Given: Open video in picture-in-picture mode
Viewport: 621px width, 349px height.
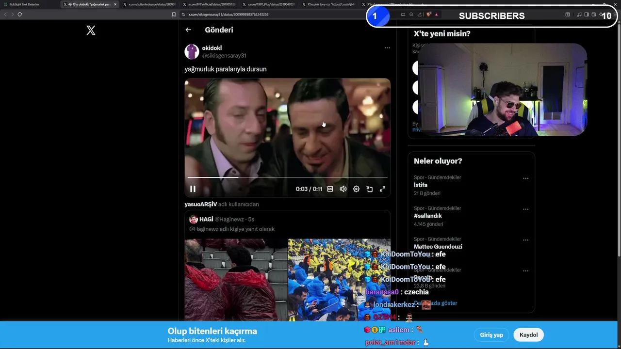Looking at the screenshot, I should (369, 189).
